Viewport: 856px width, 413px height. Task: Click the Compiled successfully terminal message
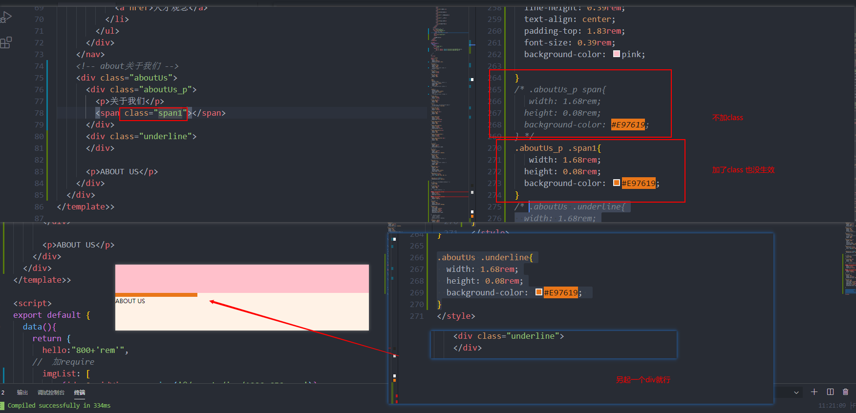tap(59, 406)
